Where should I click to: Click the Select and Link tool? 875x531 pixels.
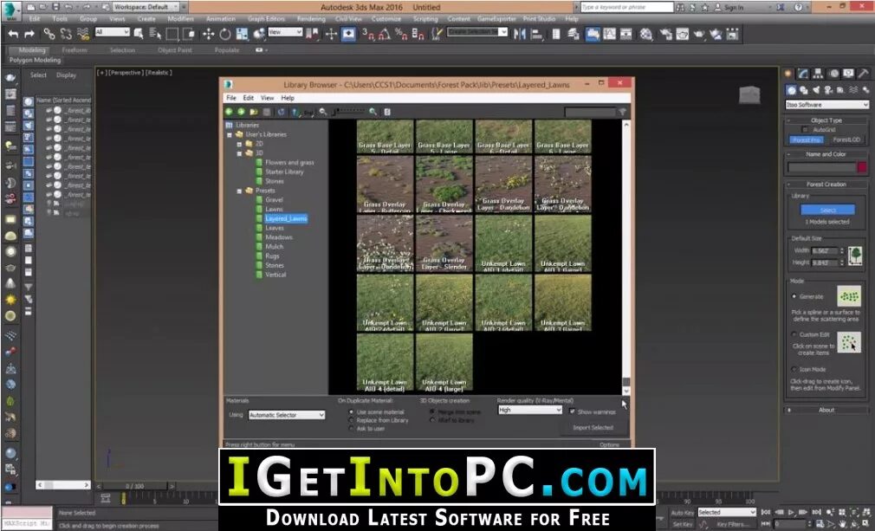click(x=49, y=34)
